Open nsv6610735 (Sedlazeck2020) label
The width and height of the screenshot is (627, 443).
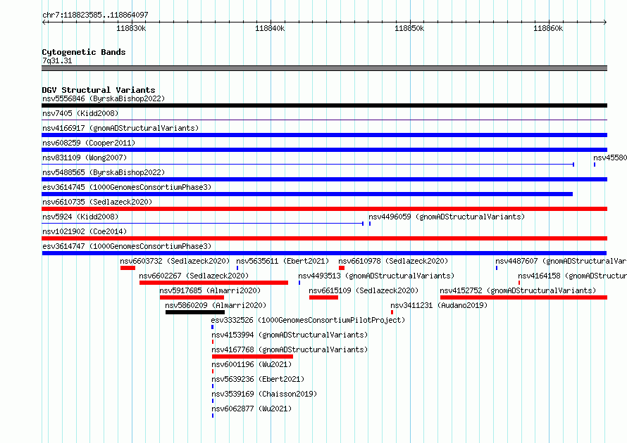tap(97, 202)
